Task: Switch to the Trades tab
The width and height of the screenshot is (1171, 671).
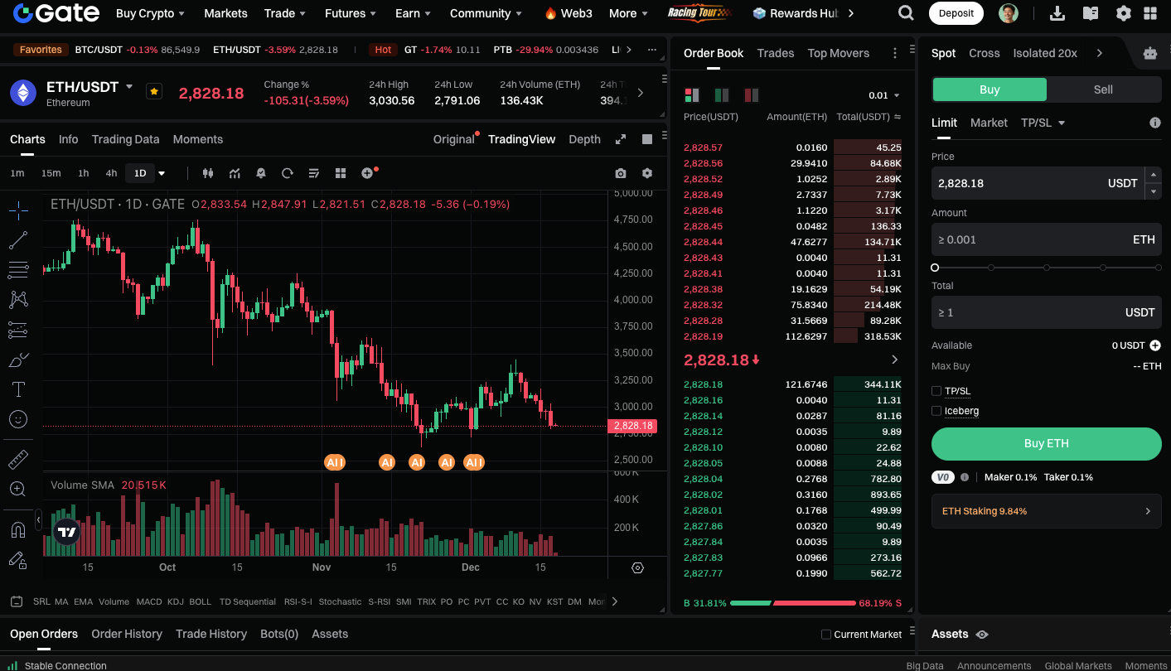Action: [x=776, y=53]
